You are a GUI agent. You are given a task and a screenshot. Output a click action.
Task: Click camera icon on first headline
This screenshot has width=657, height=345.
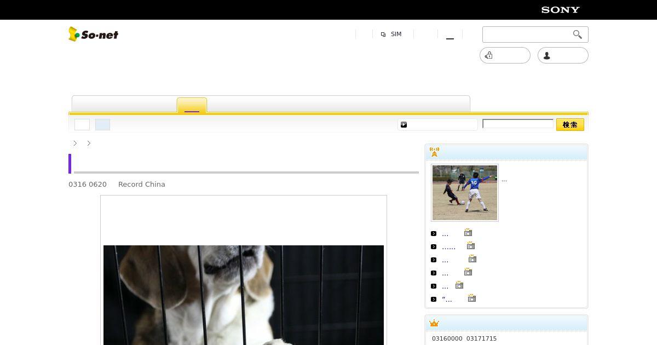468,233
